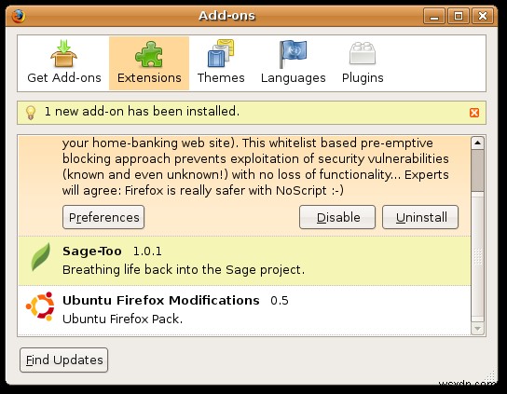The width and height of the screenshot is (507, 394).
Task: Uninstall the NoScript extension
Action: 420,217
